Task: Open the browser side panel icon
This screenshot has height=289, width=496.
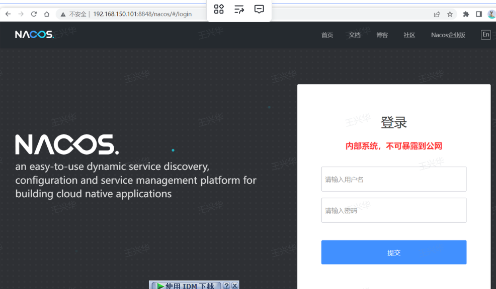Action: coord(479,14)
